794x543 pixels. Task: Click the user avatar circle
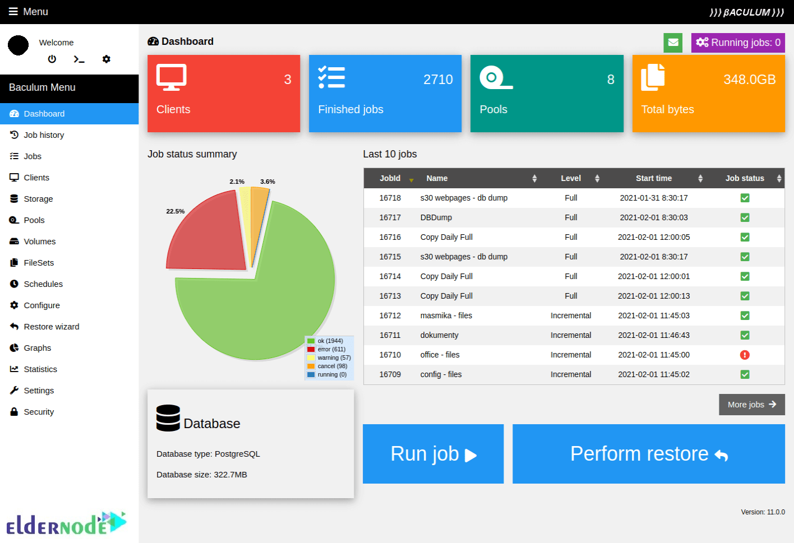(18, 45)
